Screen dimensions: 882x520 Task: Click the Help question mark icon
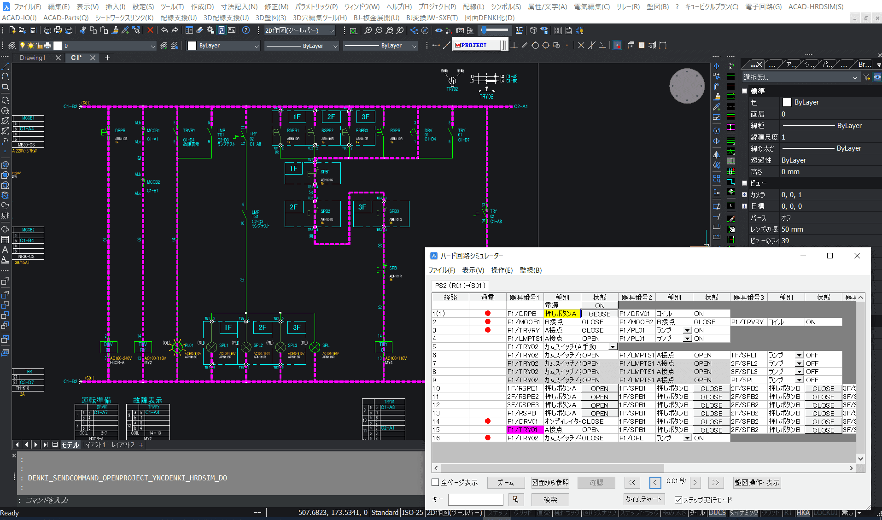[246, 30]
